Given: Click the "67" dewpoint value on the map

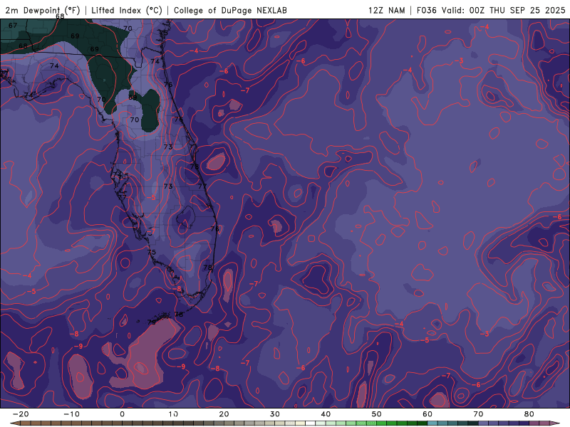Looking at the screenshot, I should pyautogui.click(x=13, y=26).
